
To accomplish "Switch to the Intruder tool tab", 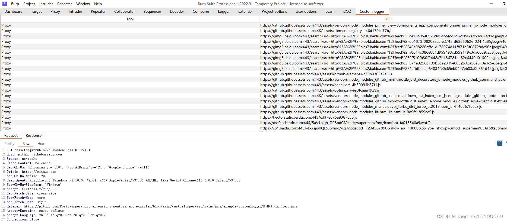I will pyautogui.click(x=75, y=11).
